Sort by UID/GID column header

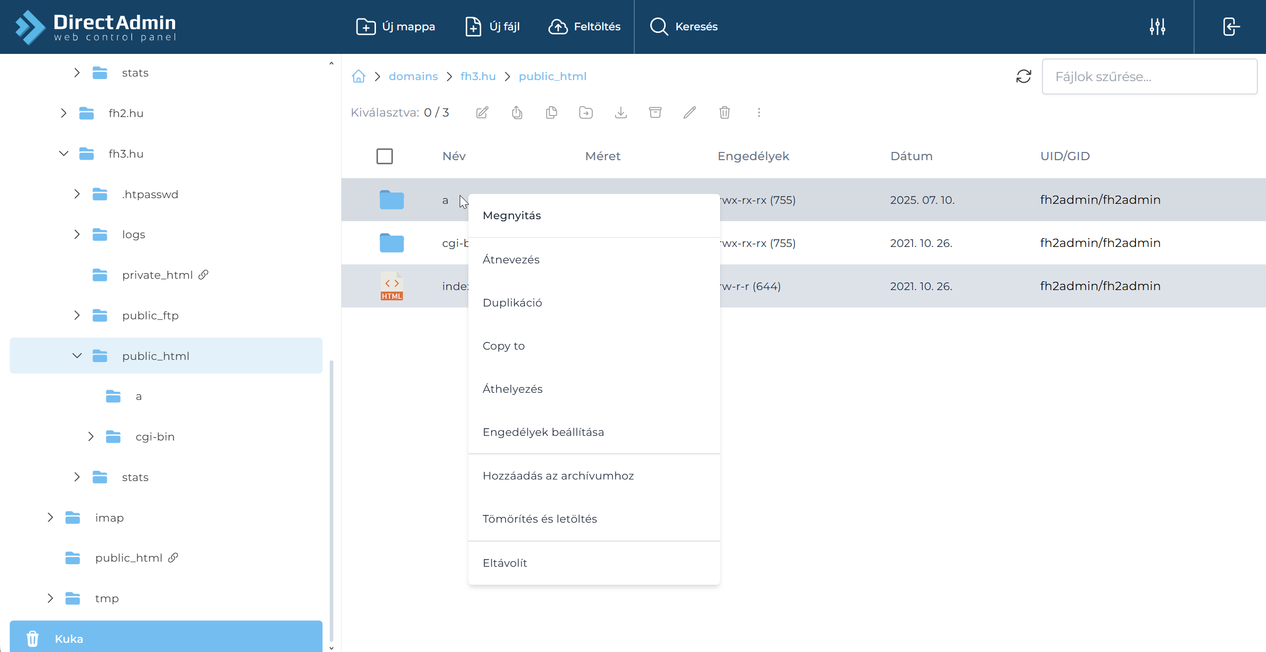(1065, 156)
